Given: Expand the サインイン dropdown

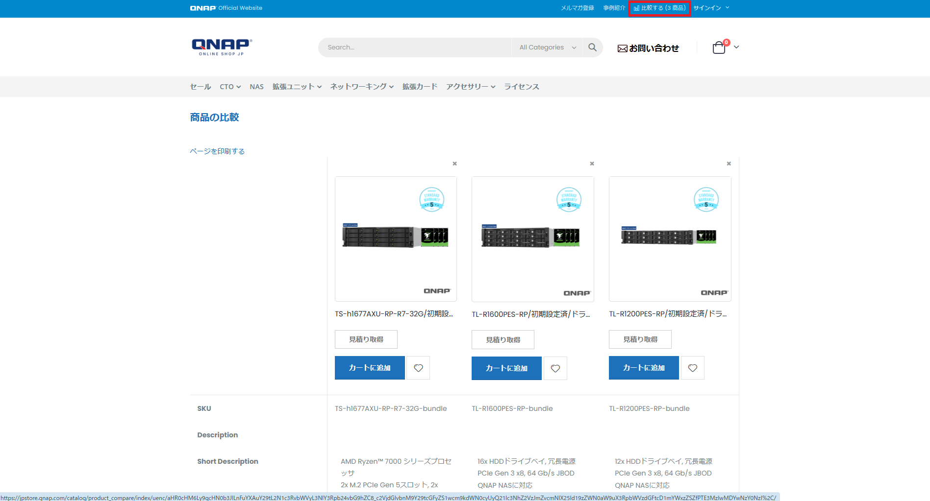Looking at the screenshot, I should (x=711, y=8).
